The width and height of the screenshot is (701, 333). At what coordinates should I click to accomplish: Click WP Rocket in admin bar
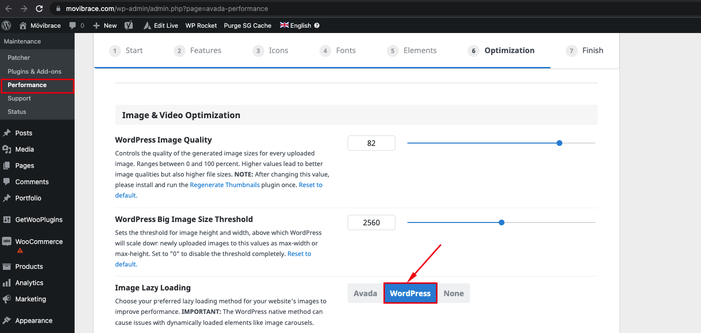pyautogui.click(x=201, y=25)
